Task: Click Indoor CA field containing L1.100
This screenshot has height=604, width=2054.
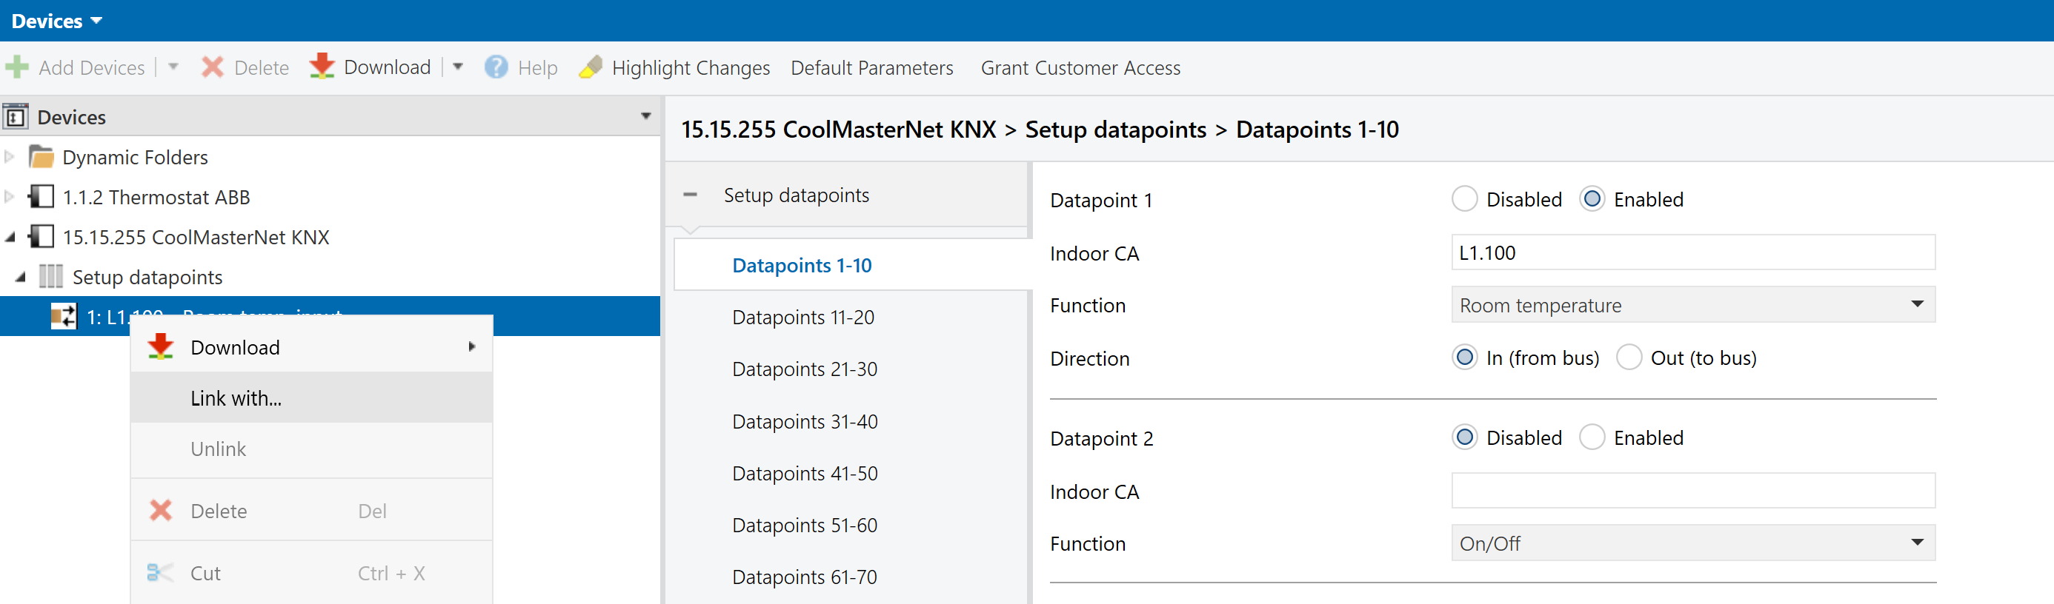Action: 1693,252
